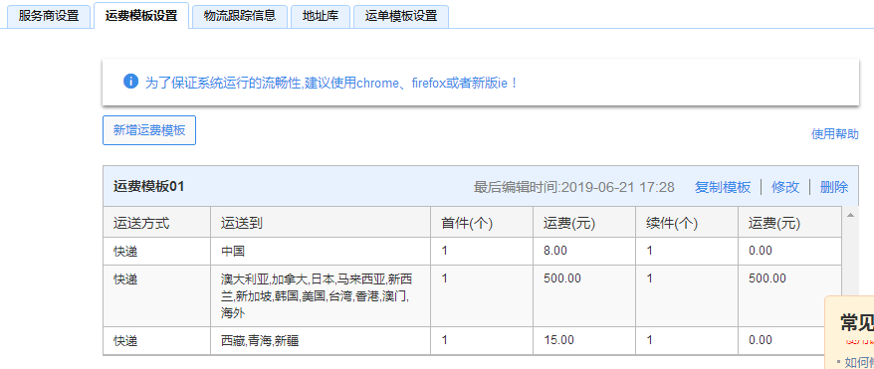
Task: Click the blue info icon in notice
Action: (130, 82)
